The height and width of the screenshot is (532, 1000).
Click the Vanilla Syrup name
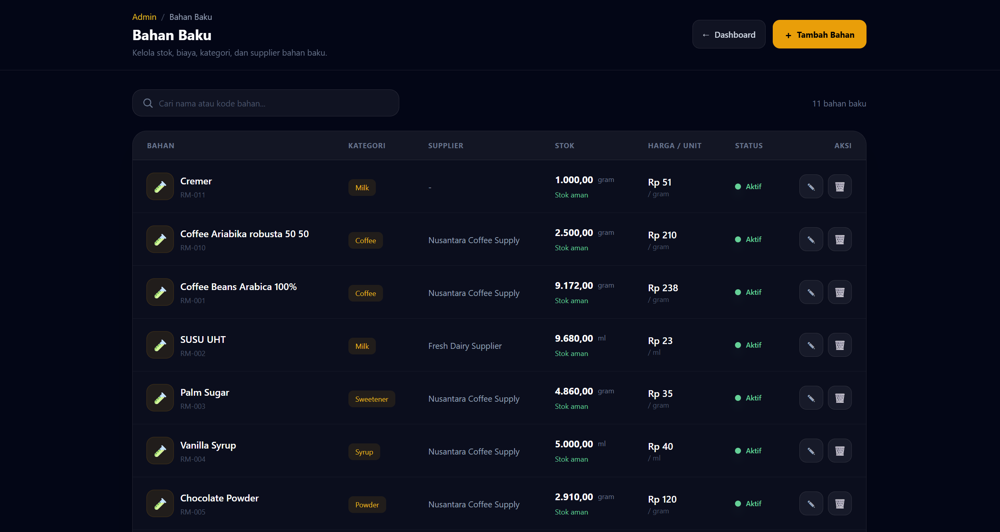click(x=208, y=445)
